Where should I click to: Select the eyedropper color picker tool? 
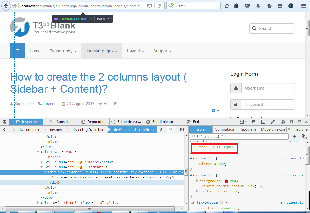[273, 122]
